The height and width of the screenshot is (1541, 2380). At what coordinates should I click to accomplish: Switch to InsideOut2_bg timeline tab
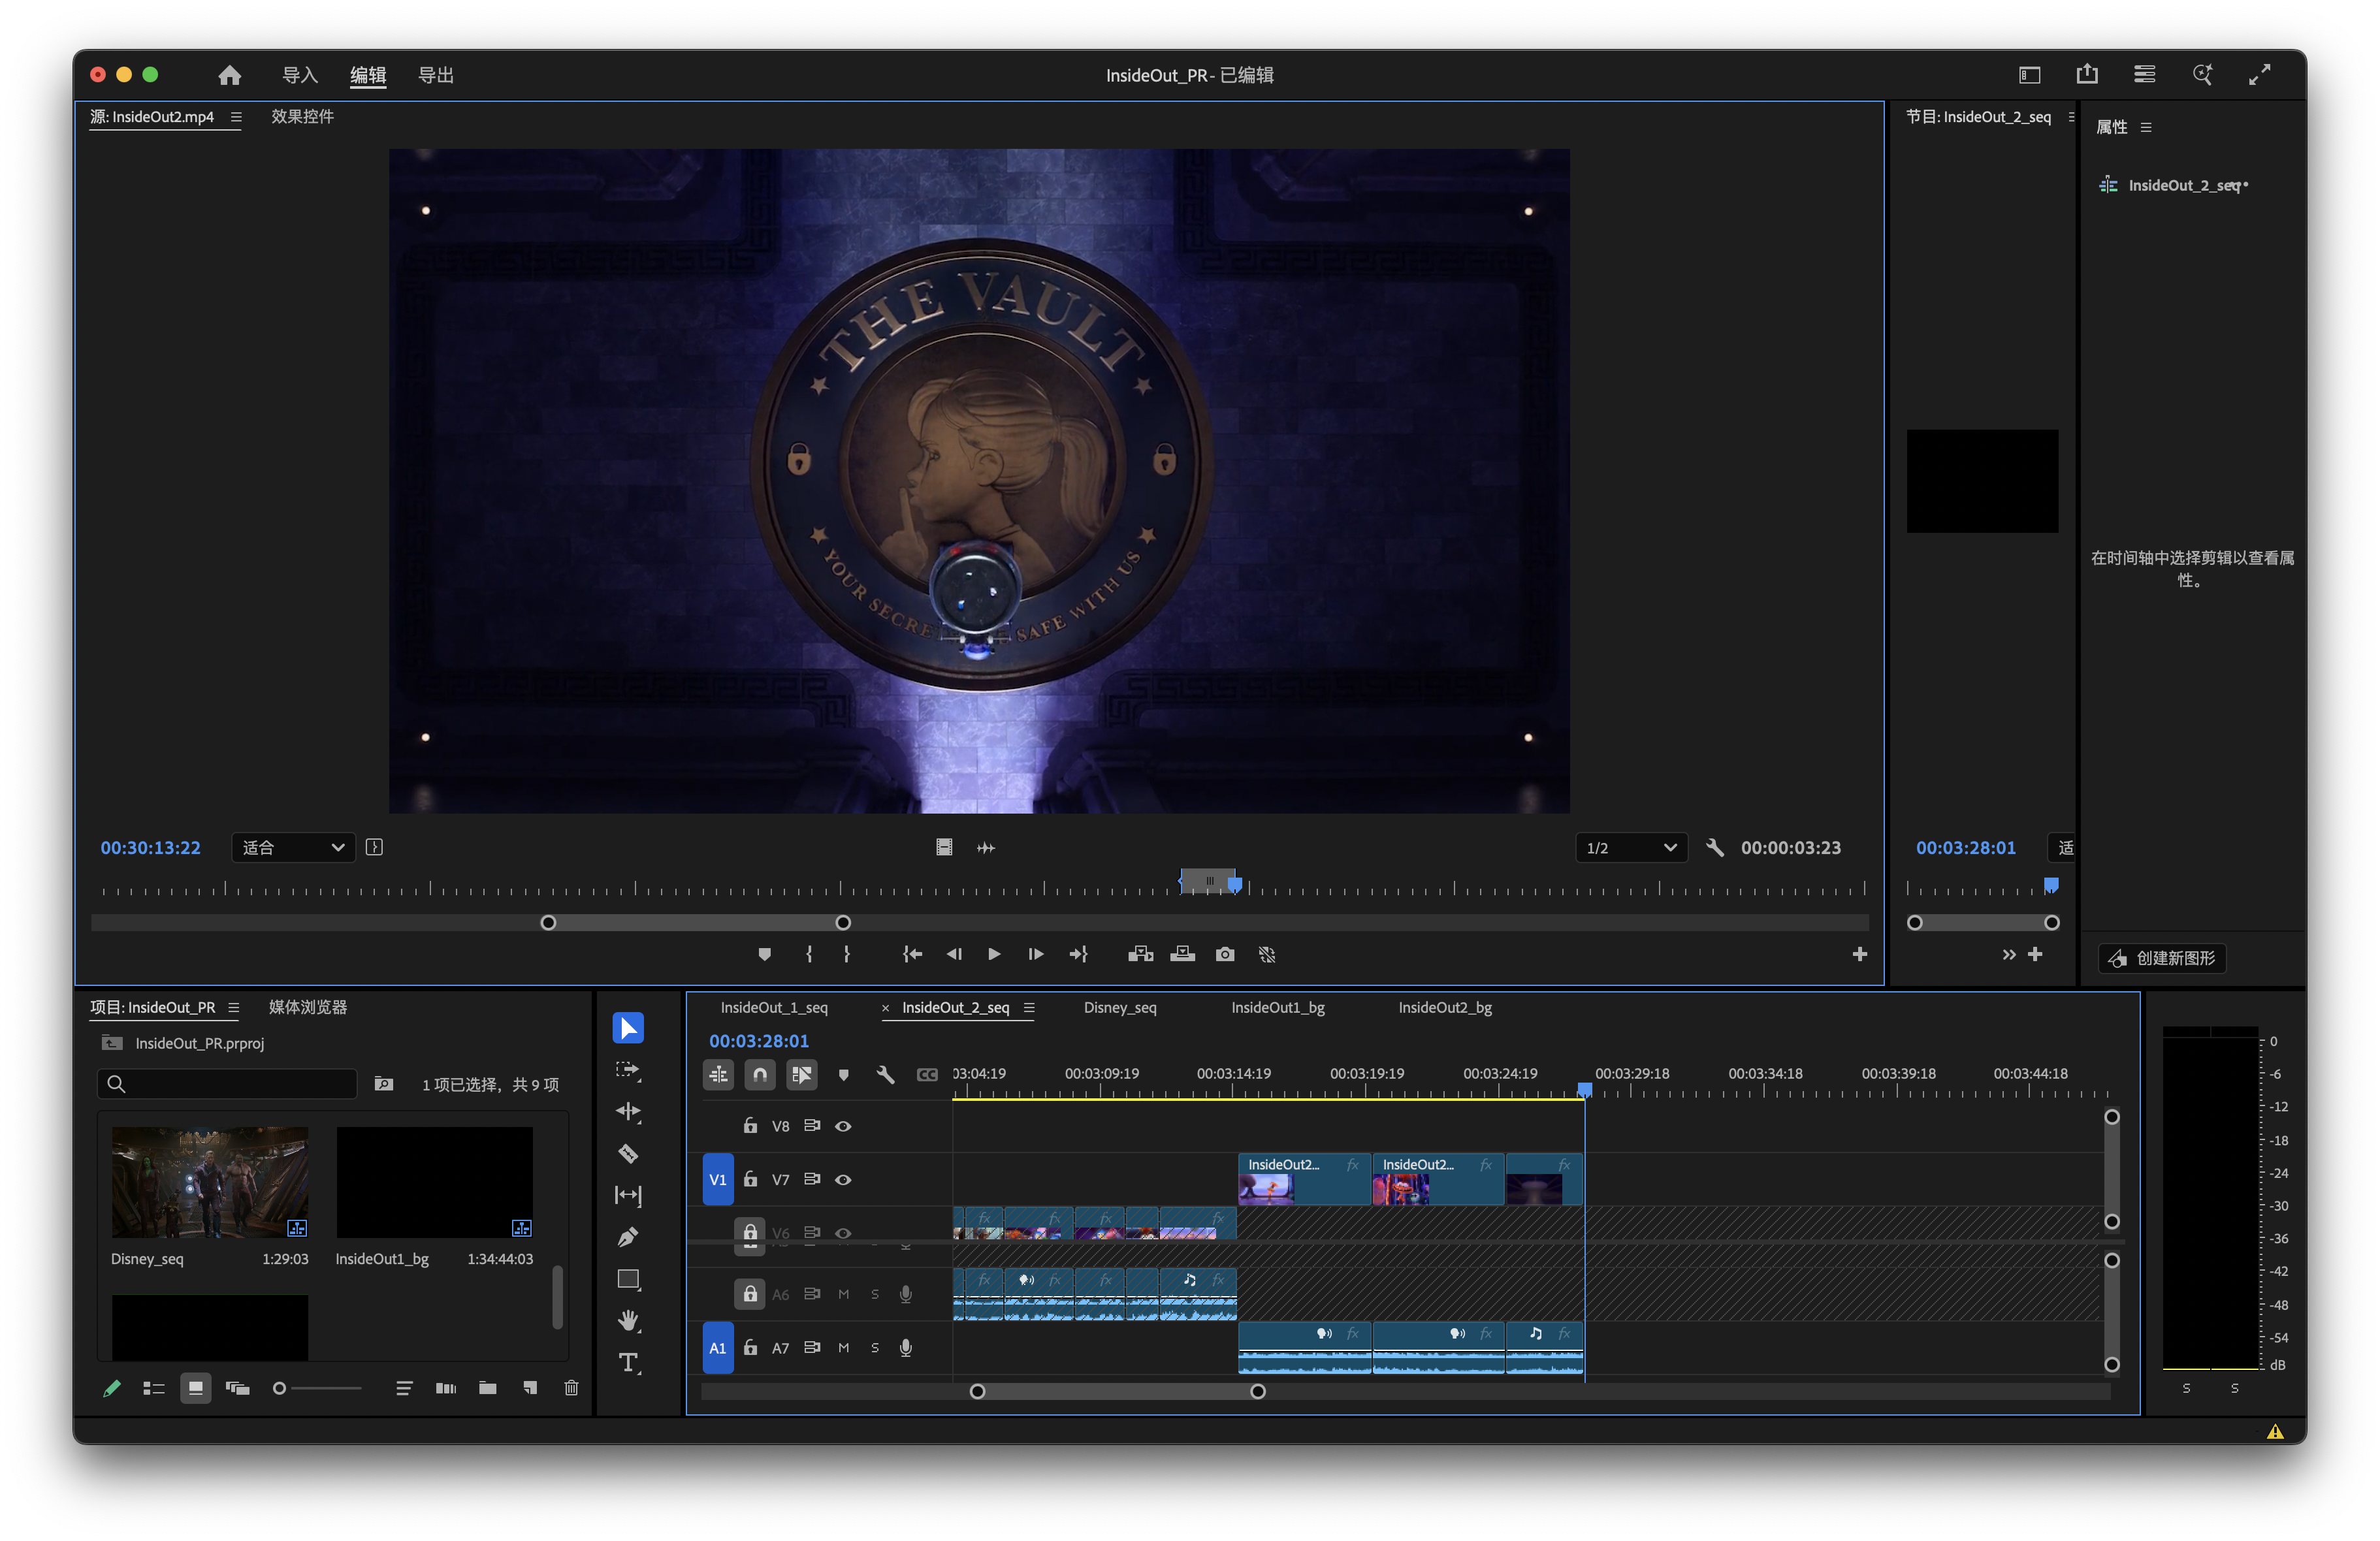tap(1445, 1007)
